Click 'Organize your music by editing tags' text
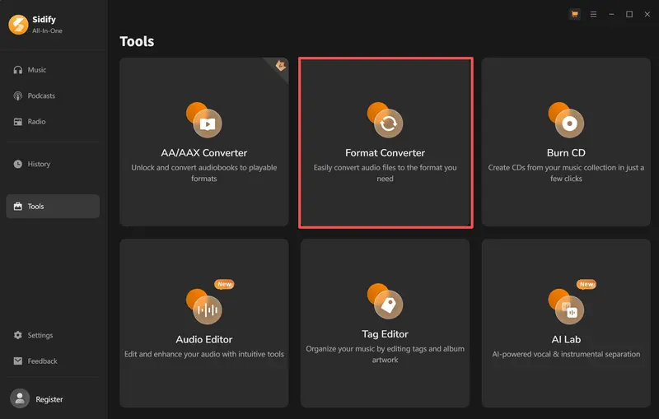 click(385, 354)
